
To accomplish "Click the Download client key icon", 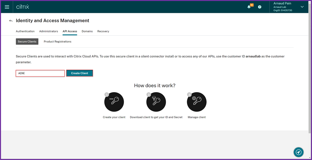I will (x=156, y=102).
